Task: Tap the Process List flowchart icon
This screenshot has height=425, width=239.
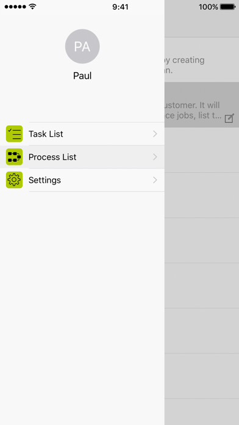Action: [15, 157]
